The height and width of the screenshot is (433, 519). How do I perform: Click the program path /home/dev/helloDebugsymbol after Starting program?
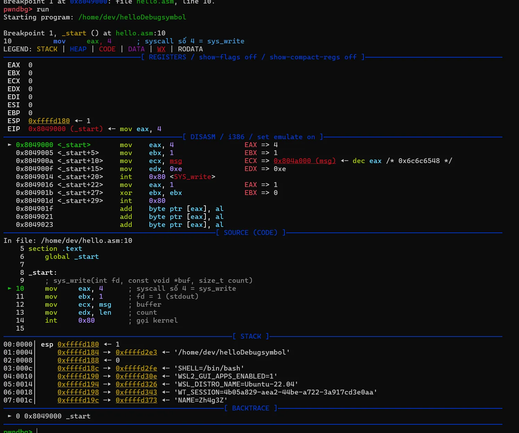(x=132, y=17)
